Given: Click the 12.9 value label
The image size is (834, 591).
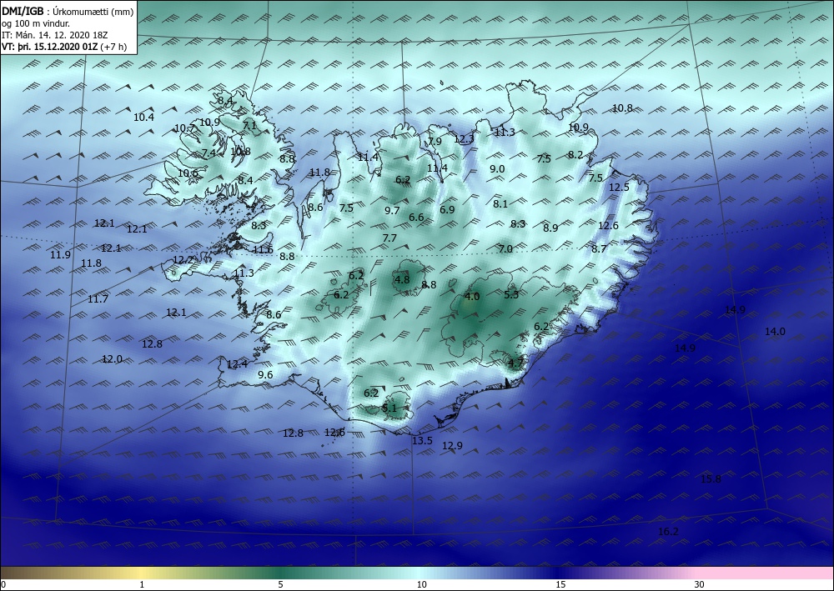Looking at the screenshot, I should (453, 445).
